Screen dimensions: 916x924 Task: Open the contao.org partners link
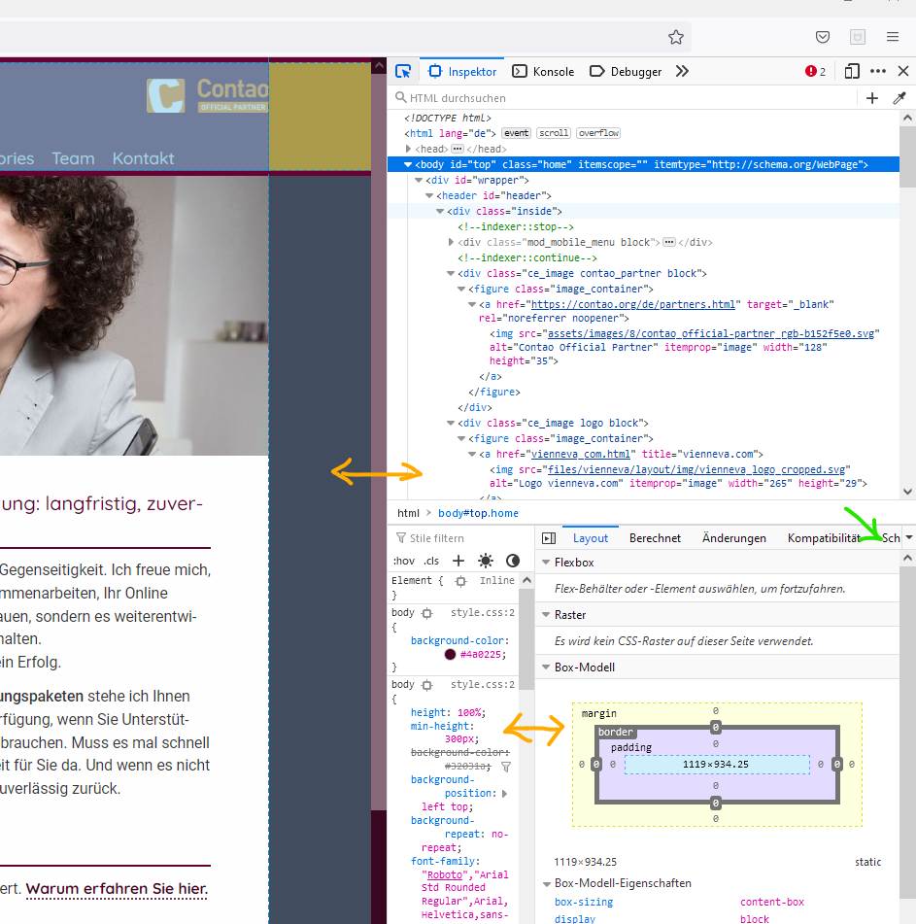(x=634, y=304)
